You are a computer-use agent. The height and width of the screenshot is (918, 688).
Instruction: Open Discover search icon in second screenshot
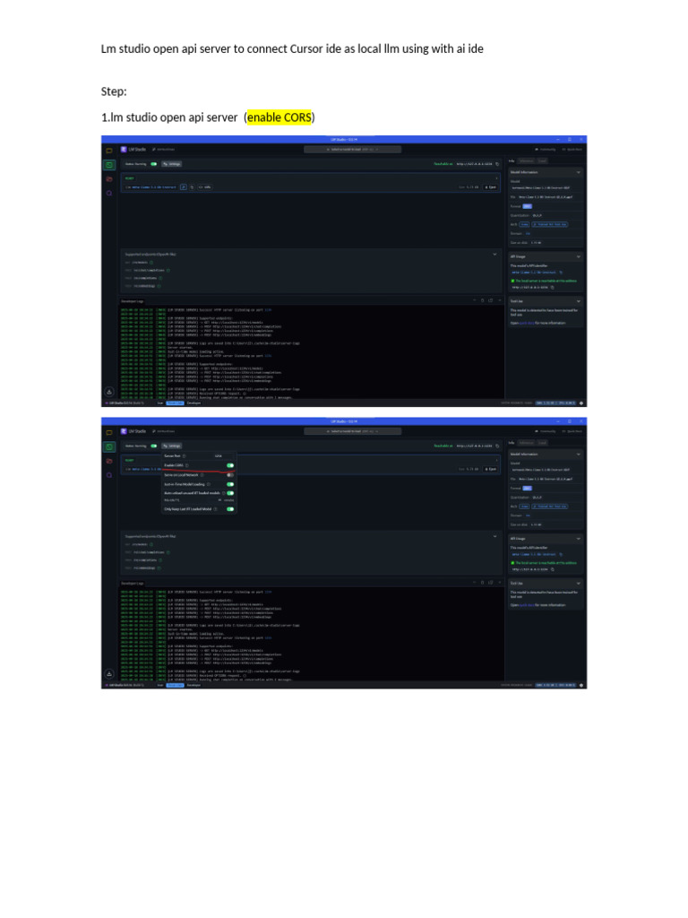pos(109,475)
